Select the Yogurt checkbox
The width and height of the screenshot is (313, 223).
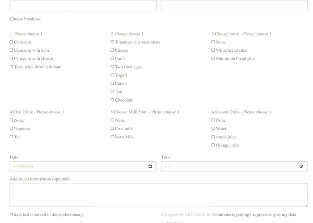(x=112, y=75)
